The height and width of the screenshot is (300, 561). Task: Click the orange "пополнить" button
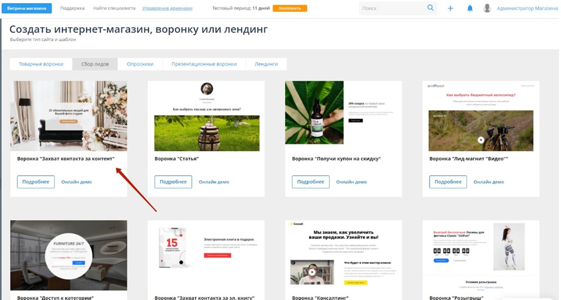point(290,8)
